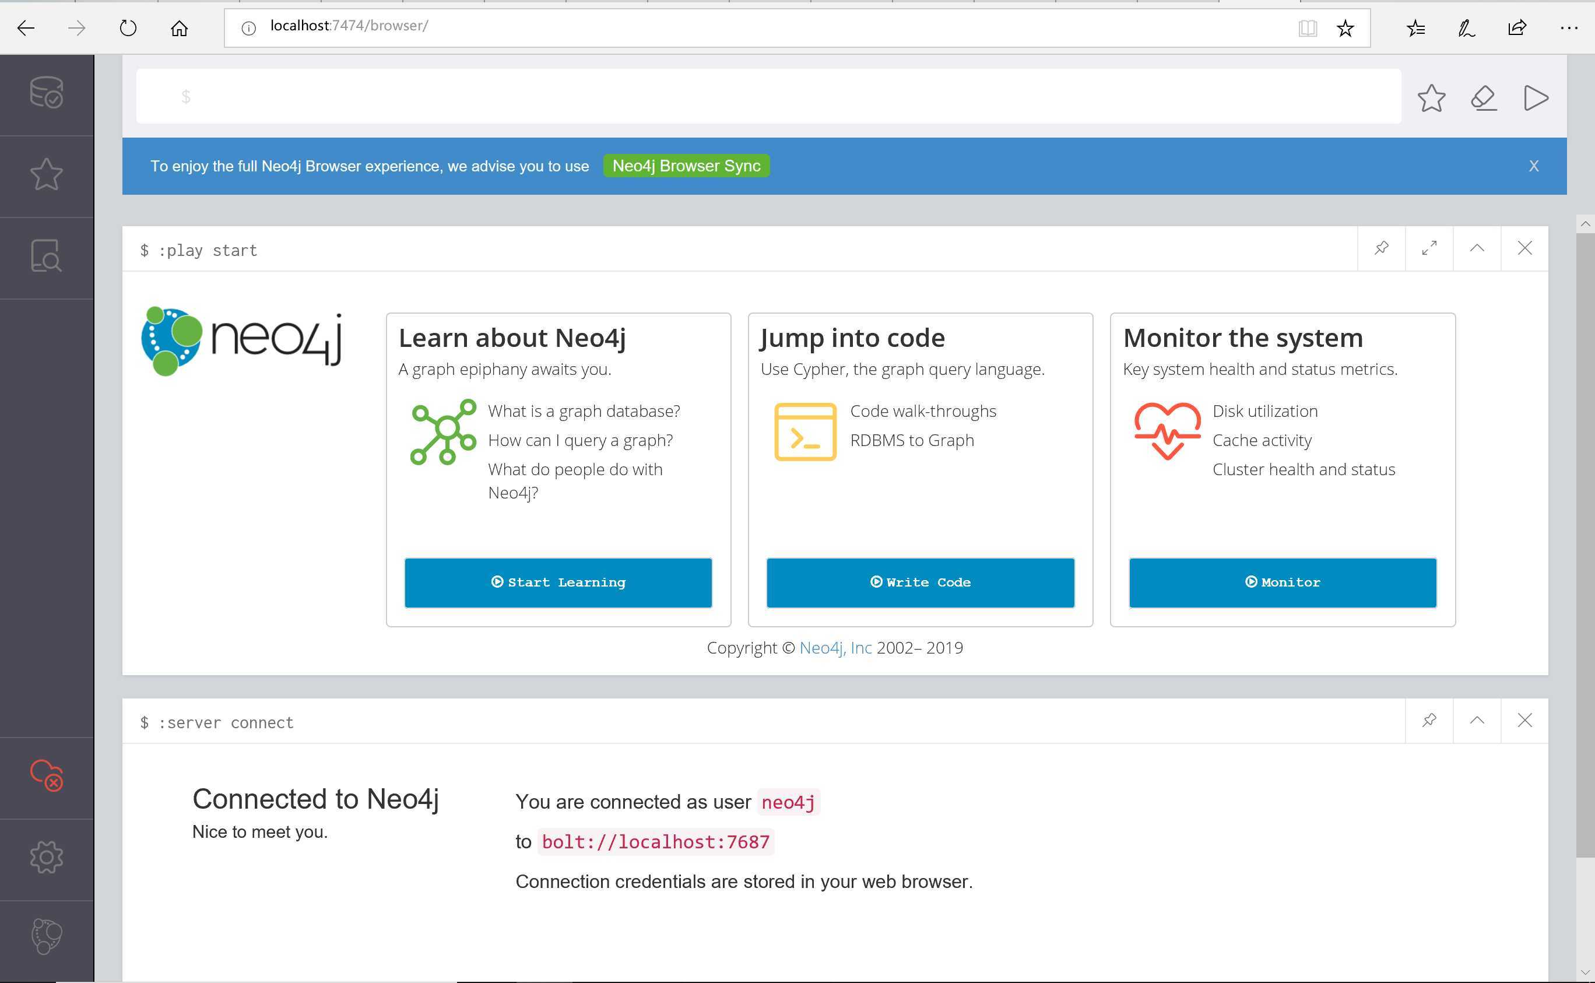The height and width of the screenshot is (983, 1595).
Task: Click scrollbar up arrow
Action: click(x=1585, y=224)
